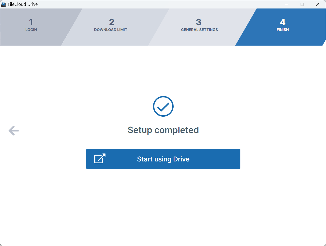Viewport: 326px width, 246px height.
Task: Click the circled checkmark above Setup completed
Action: tap(163, 106)
